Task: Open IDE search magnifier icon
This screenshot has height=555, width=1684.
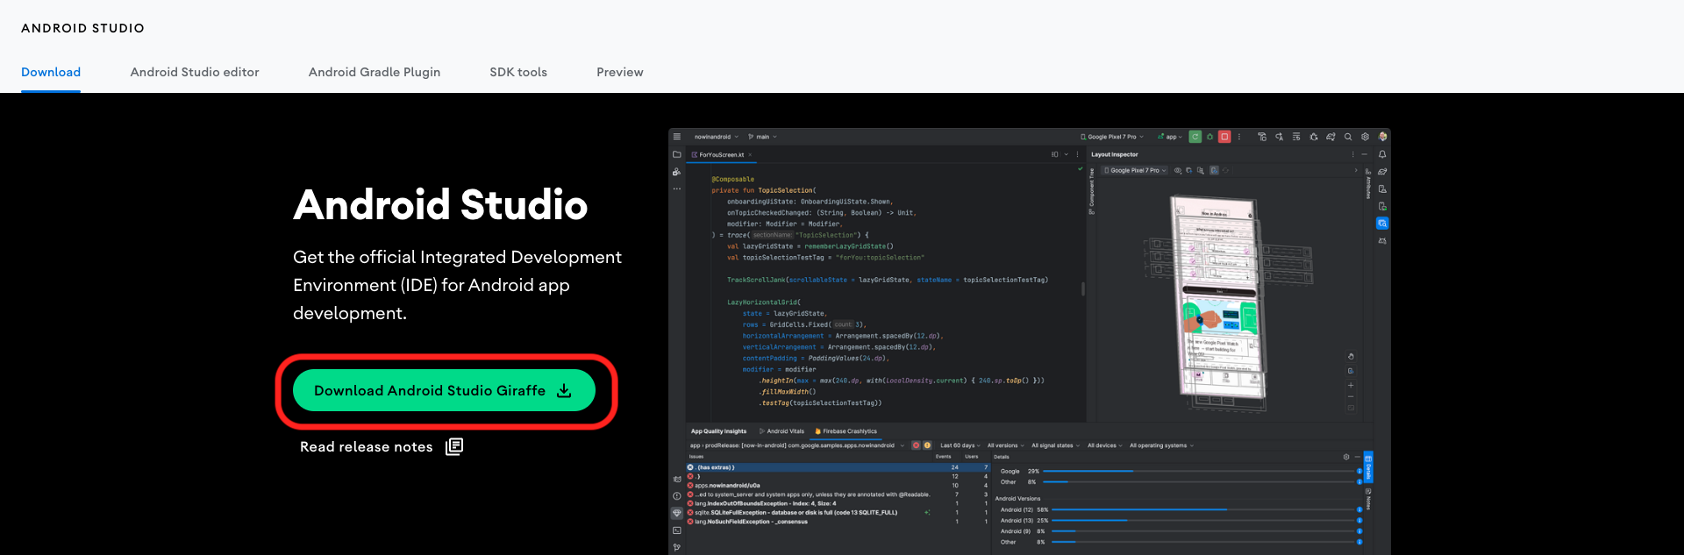Action: [1348, 137]
